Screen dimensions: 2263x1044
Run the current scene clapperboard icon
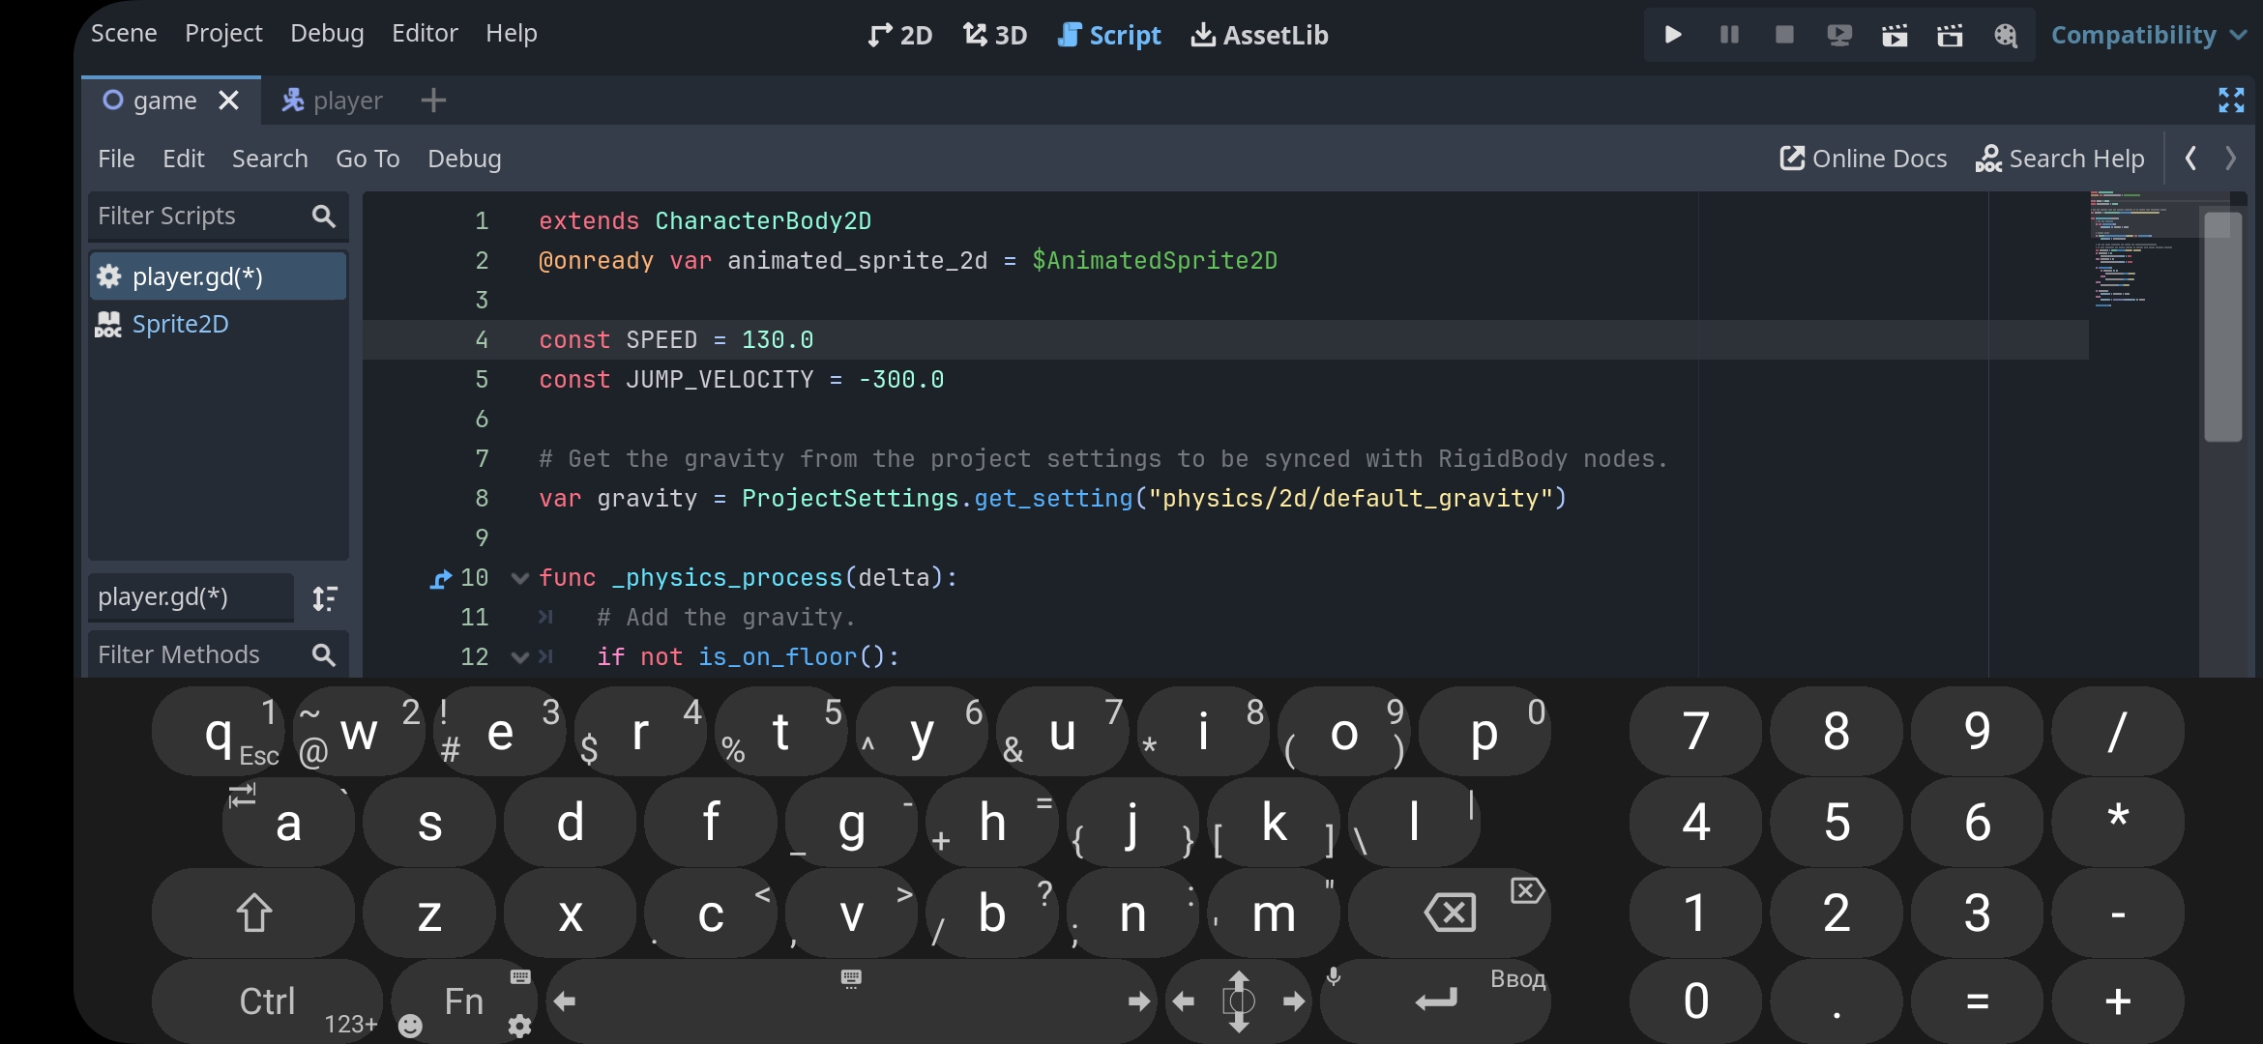coord(1895,36)
